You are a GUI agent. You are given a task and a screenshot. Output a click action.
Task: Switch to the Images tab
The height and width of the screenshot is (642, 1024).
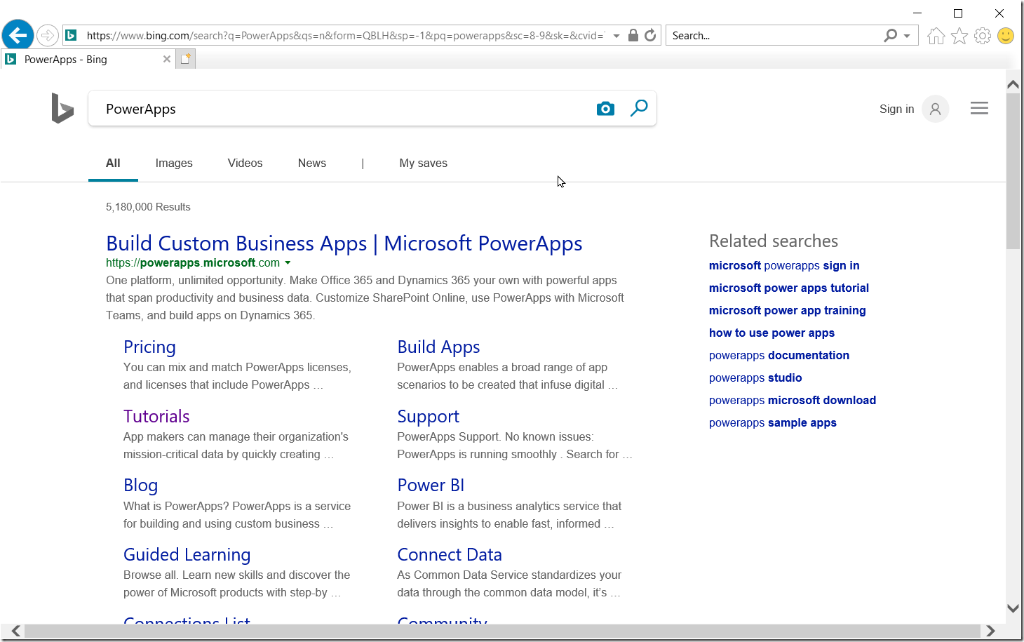point(174,163)
